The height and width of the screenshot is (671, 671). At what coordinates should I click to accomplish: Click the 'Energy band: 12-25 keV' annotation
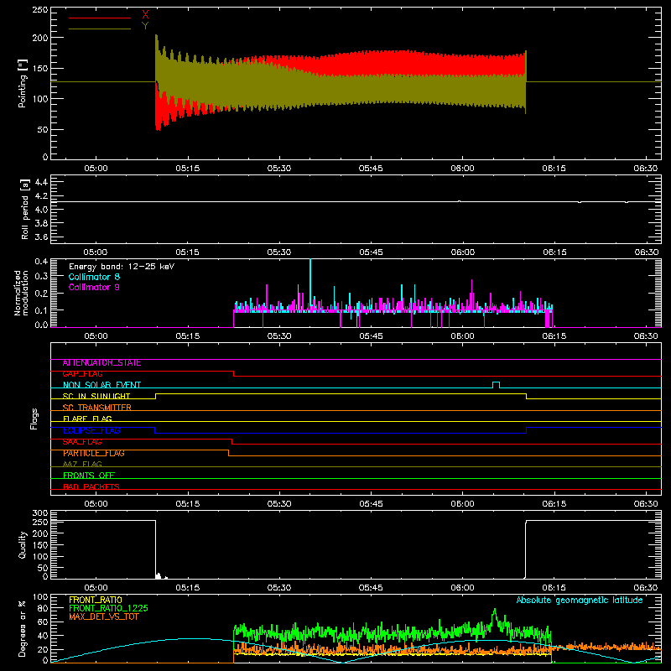[122, 267]
